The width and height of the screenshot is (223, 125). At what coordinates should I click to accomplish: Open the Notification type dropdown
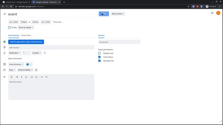pos(15,53)
